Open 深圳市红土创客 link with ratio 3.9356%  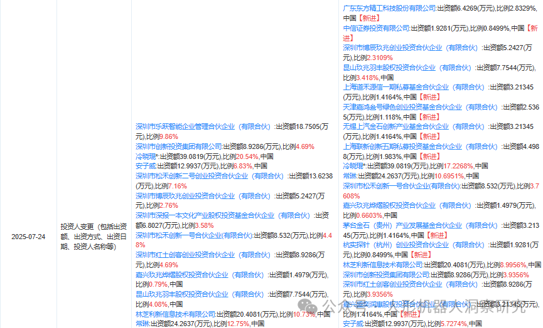point(410,285)
